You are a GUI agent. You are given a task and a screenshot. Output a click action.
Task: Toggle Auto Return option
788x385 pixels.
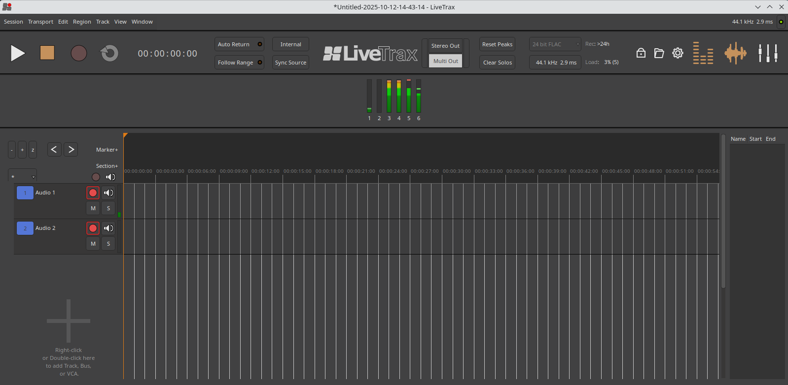click(240, 44)
